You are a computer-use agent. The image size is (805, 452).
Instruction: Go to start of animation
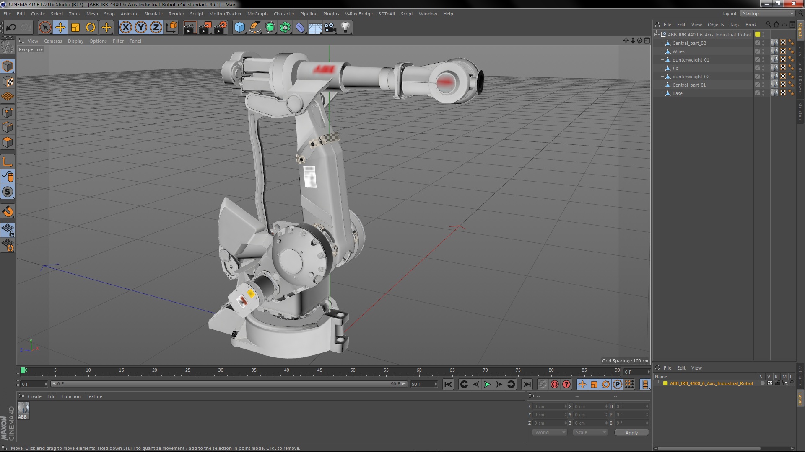(x=448, y=384)
